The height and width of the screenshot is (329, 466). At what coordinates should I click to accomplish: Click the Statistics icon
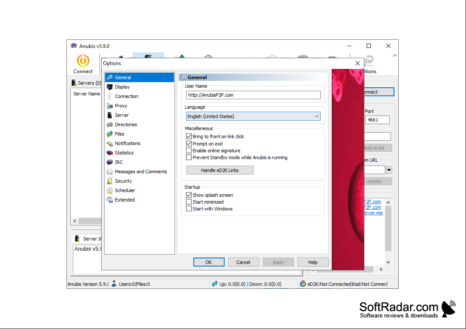[110, 153]
